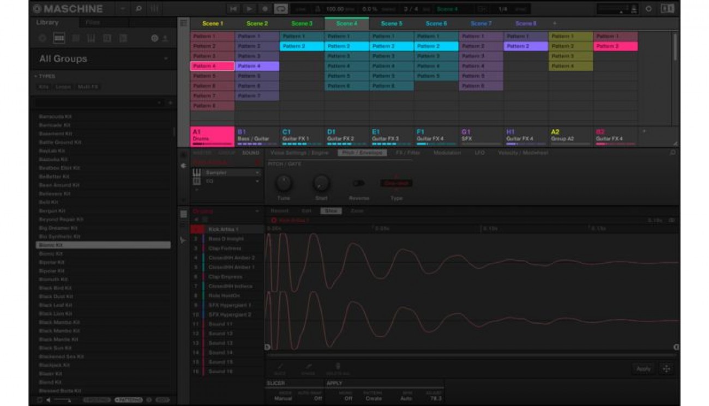This screenshot has width=709, height=406.
Task: Select group G1 SFX
Action: point(480,136)
